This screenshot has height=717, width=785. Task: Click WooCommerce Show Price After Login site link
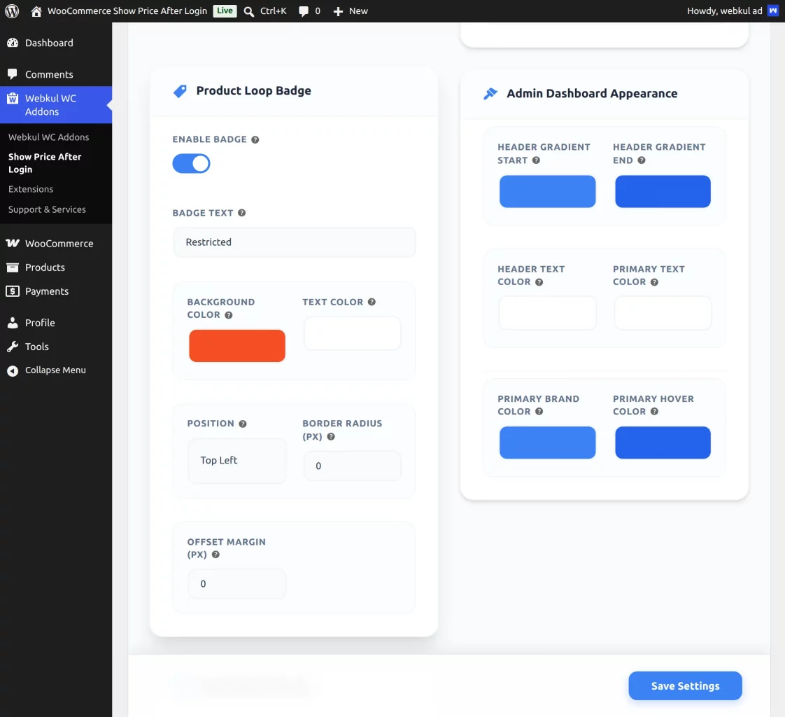(x=127, y=11)
